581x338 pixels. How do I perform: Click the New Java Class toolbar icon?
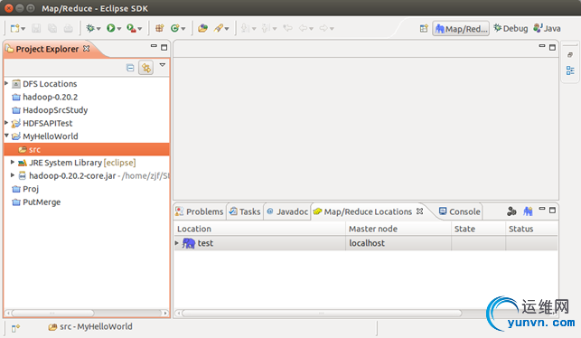pos(175,28)
